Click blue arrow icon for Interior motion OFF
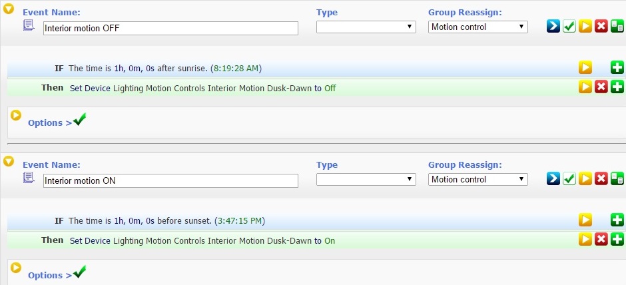Viewport: 626px width, 285px height. point(553,27)
